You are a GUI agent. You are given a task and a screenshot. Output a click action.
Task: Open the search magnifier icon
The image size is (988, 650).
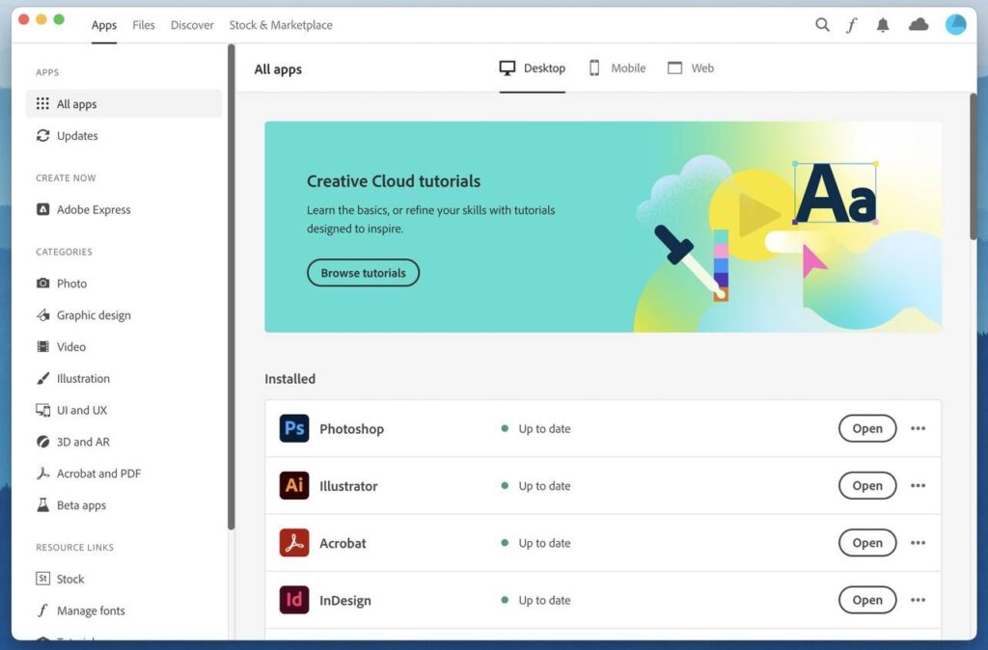pos(822,24)
